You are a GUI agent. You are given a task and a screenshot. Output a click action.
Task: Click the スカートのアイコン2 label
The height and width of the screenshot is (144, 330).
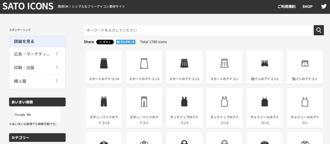pyautogui.click(x=184, y=79)
